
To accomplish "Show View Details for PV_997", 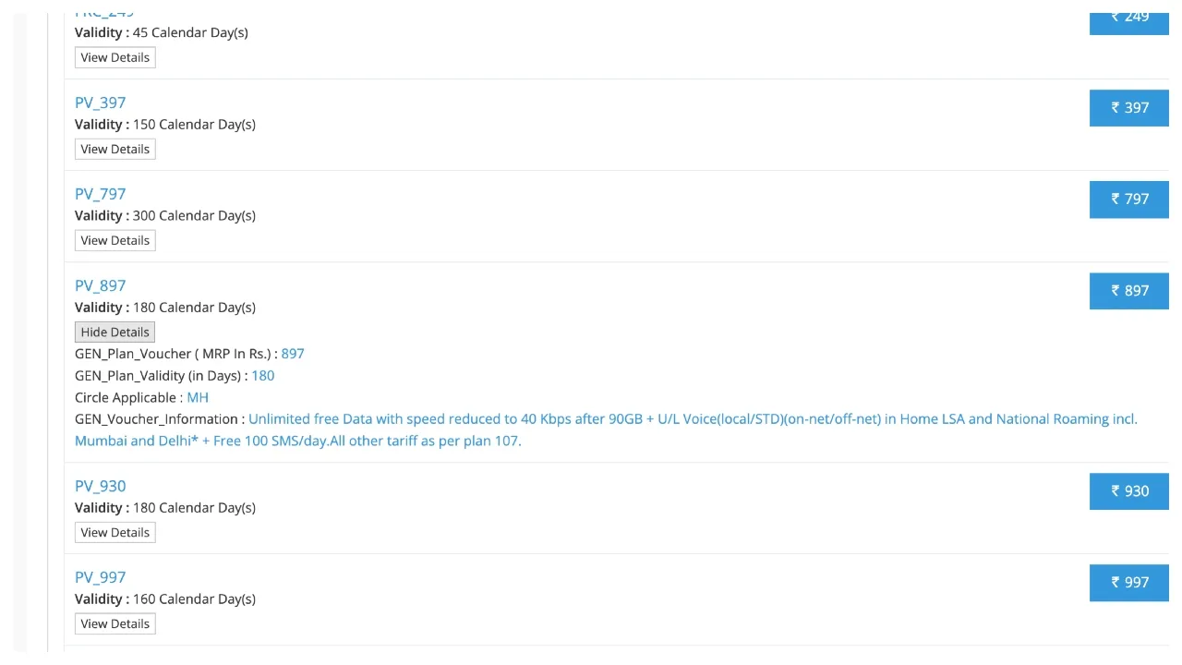I will tap(115, 624).
